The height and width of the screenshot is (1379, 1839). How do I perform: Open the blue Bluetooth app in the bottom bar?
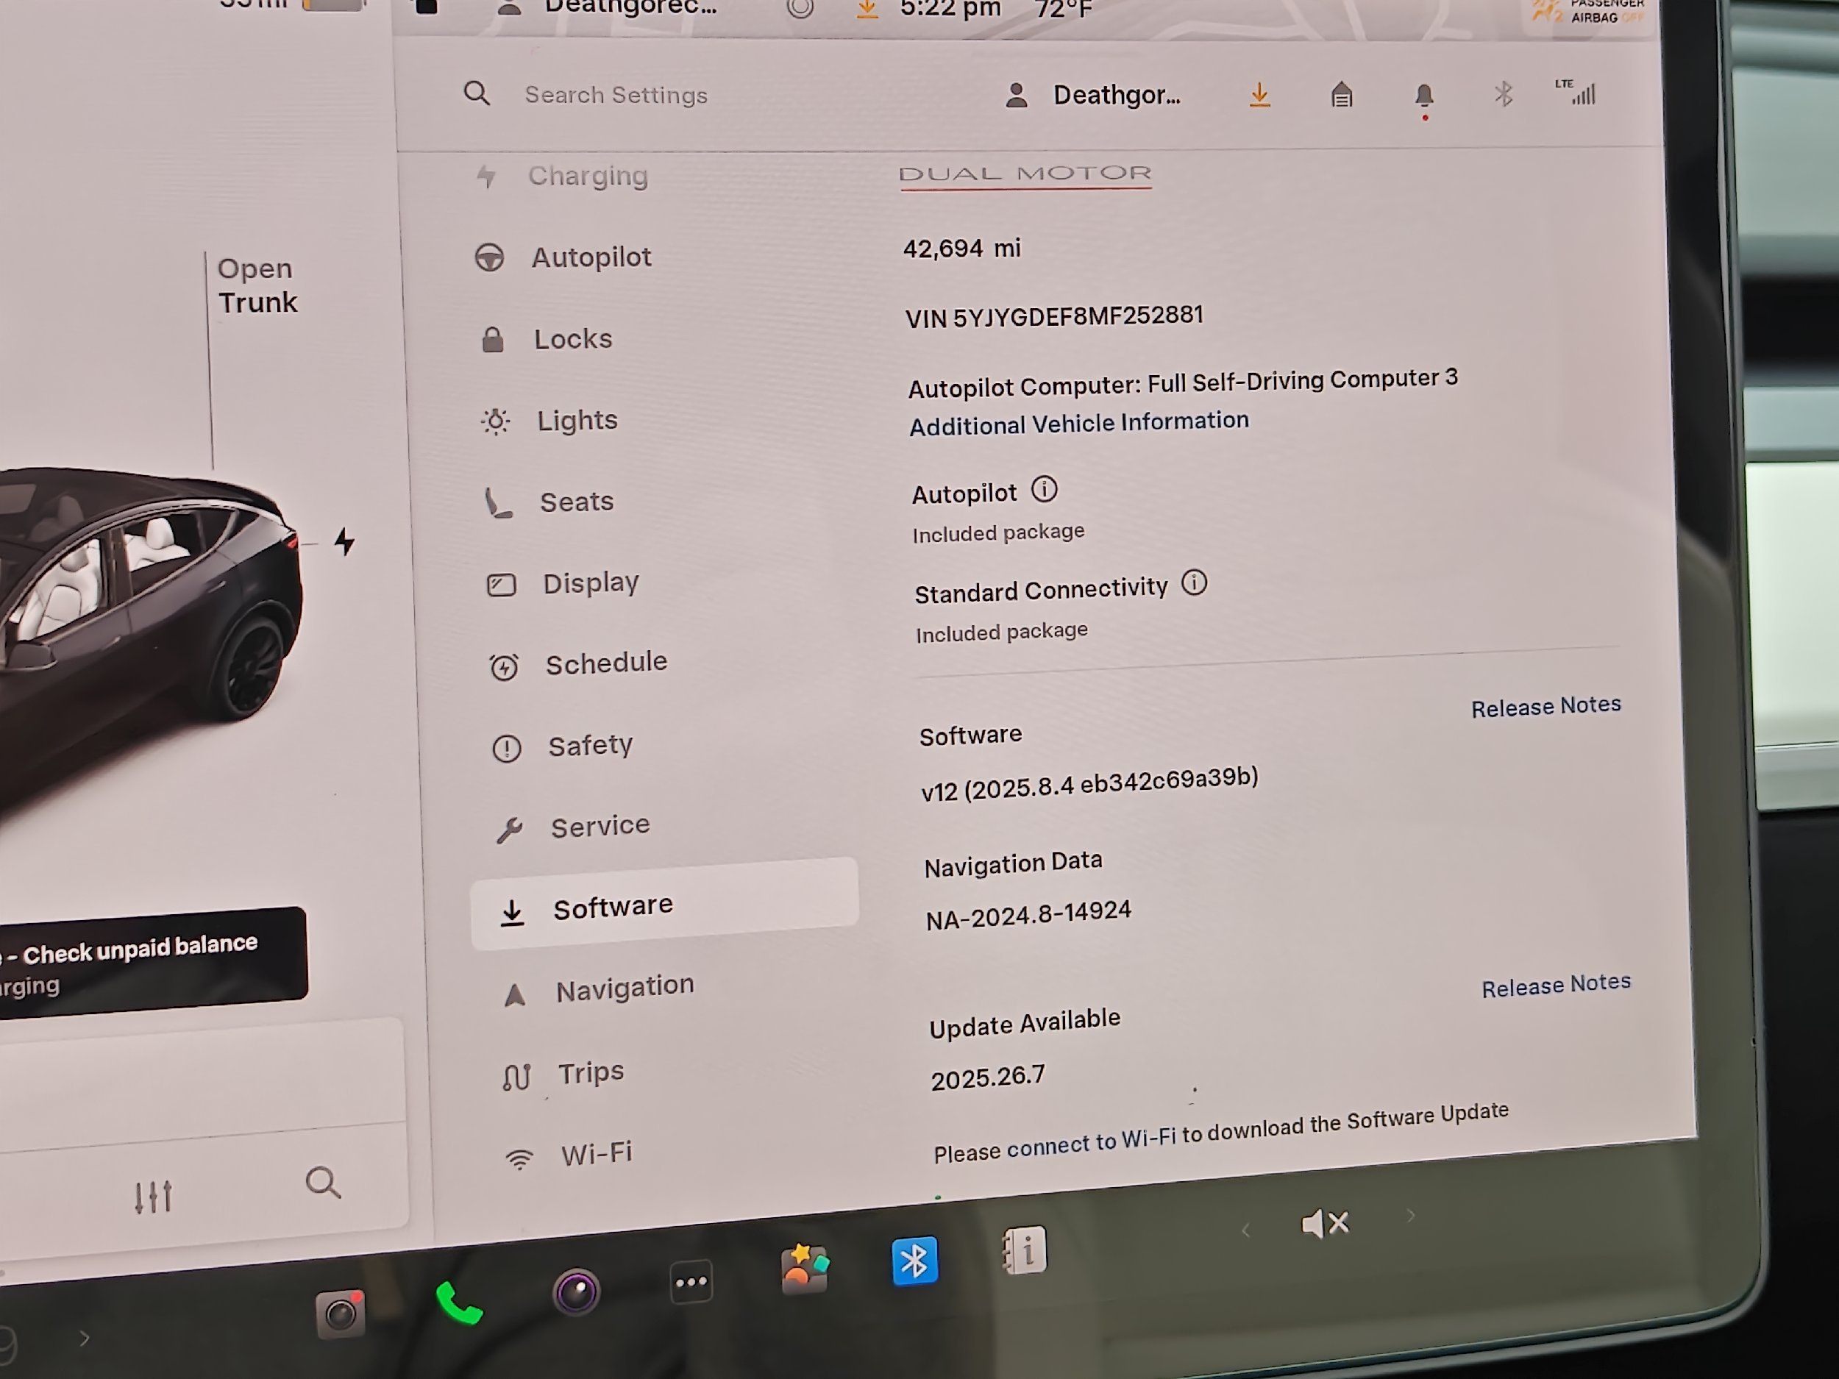point(914,1261)
